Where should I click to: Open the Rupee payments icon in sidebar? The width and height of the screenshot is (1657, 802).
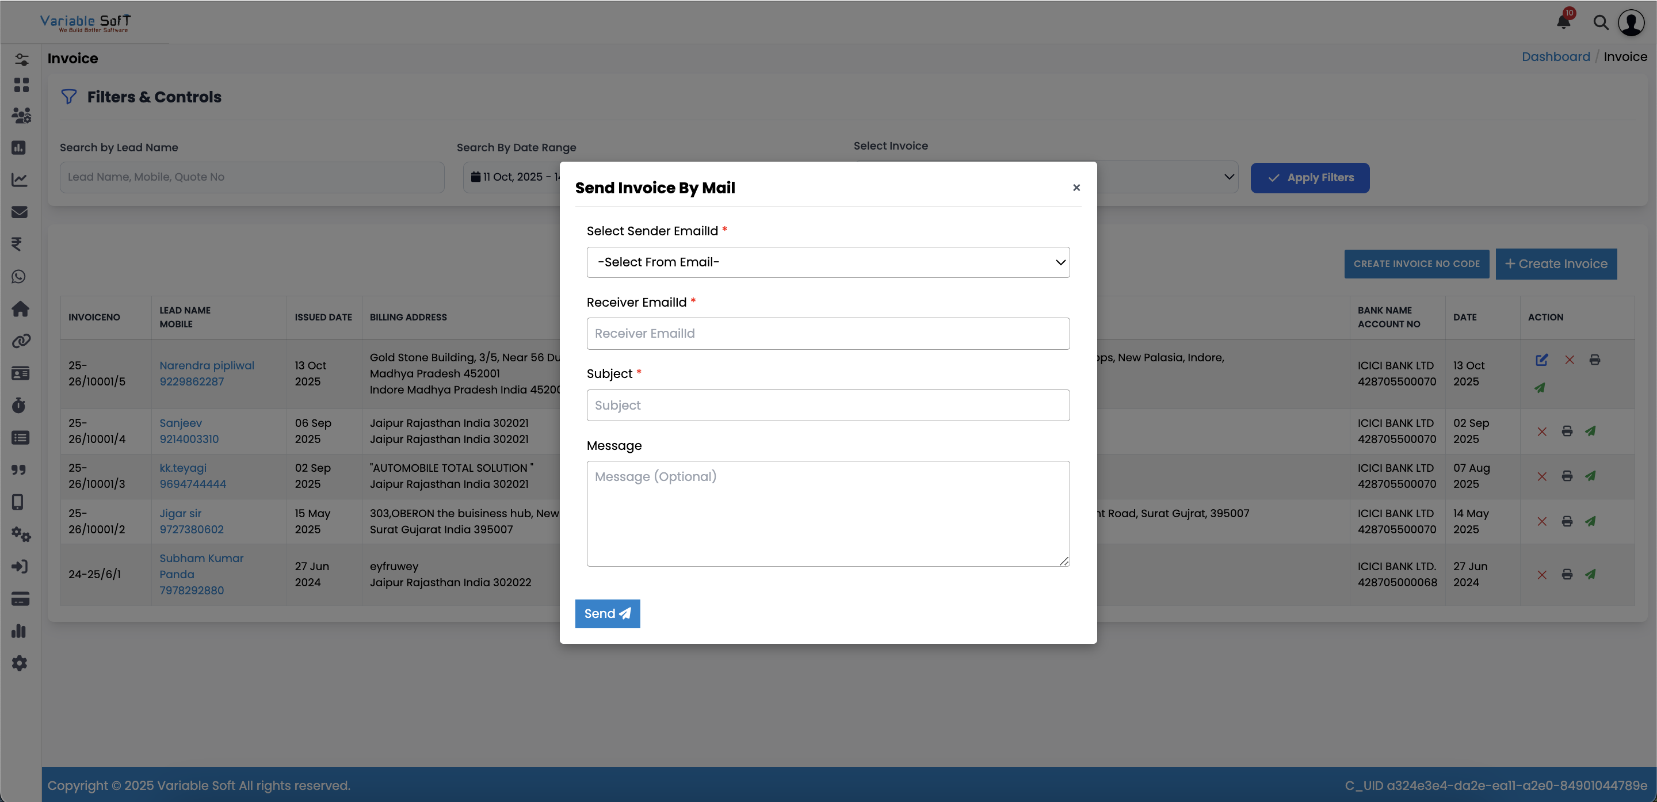tap(20, 244)
